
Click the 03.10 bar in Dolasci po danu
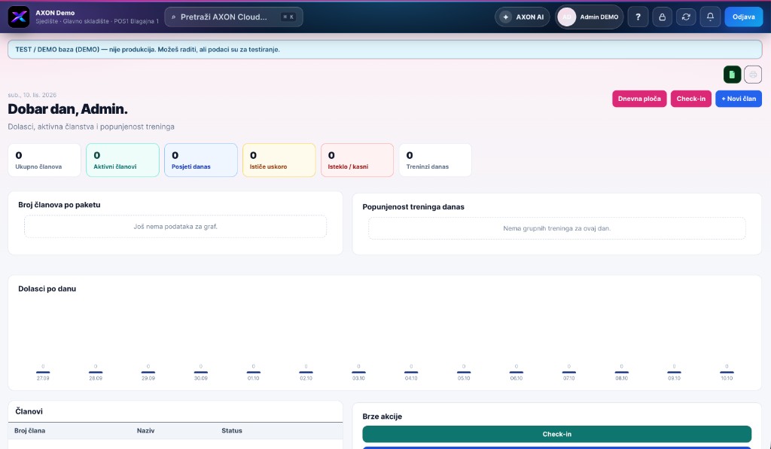click(x=358, y=372)
